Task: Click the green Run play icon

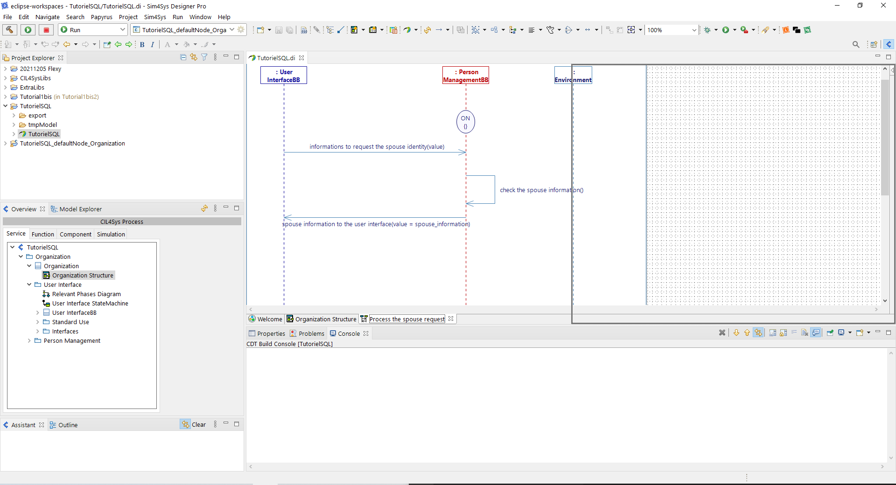Action: [726, 30]
